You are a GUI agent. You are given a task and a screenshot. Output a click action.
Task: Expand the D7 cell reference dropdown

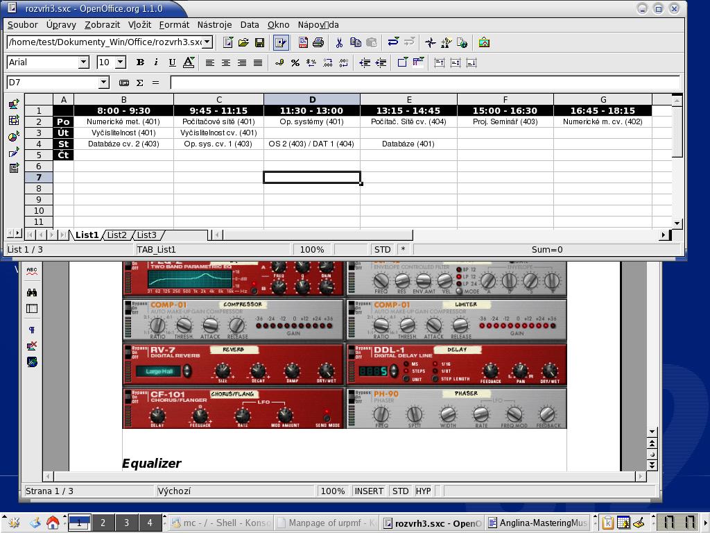(x=104, y=82)
